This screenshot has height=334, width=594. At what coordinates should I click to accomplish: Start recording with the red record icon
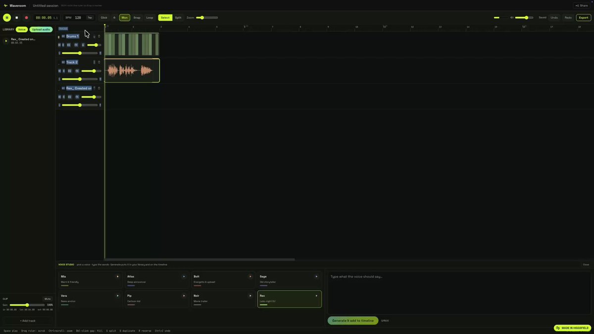(x=26, y=17)
